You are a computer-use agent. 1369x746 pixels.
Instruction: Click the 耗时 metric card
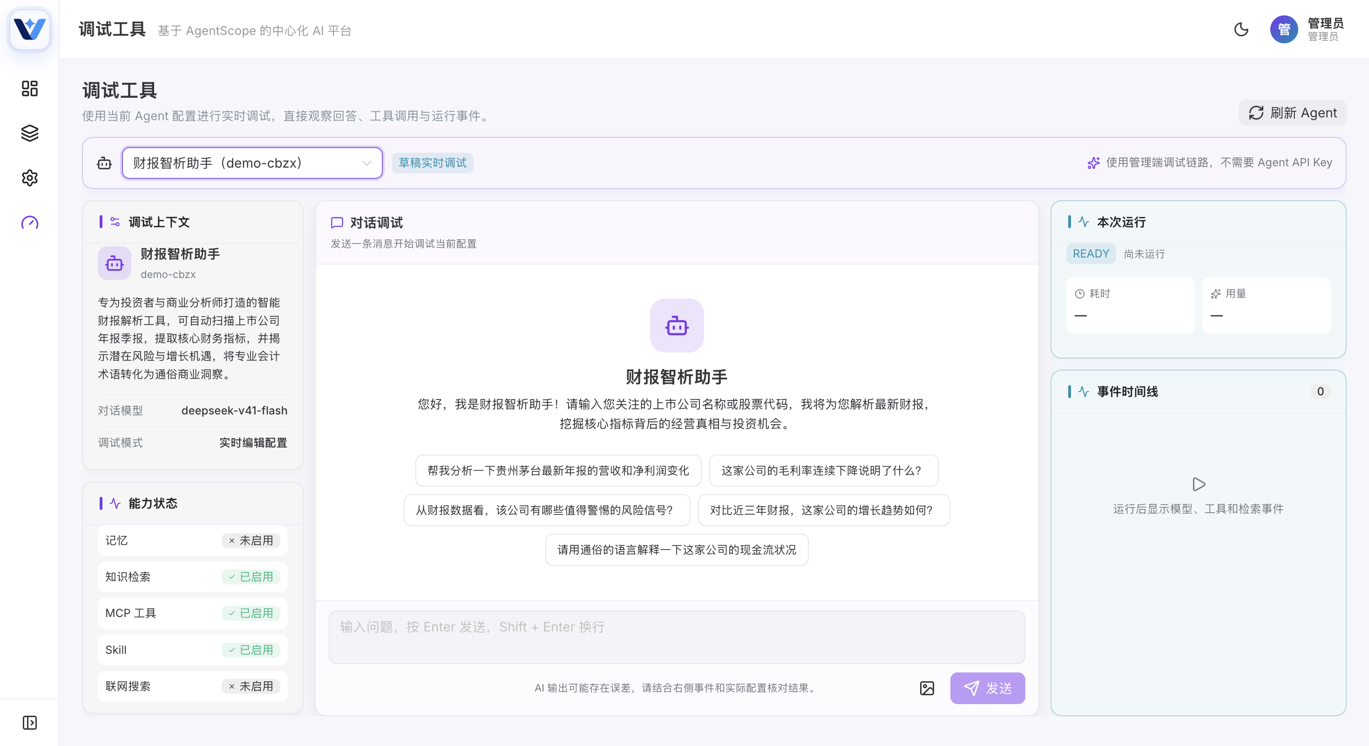(1130, 305)
